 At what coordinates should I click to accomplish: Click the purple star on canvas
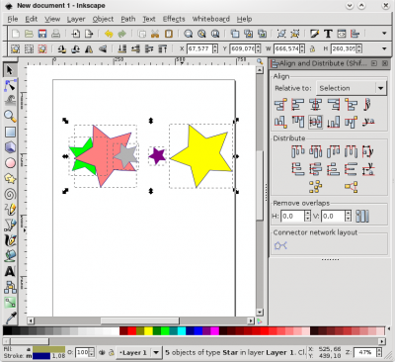[157, 156]
